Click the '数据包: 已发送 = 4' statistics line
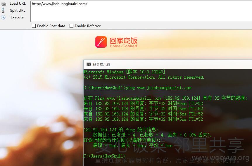 [152, 135]
